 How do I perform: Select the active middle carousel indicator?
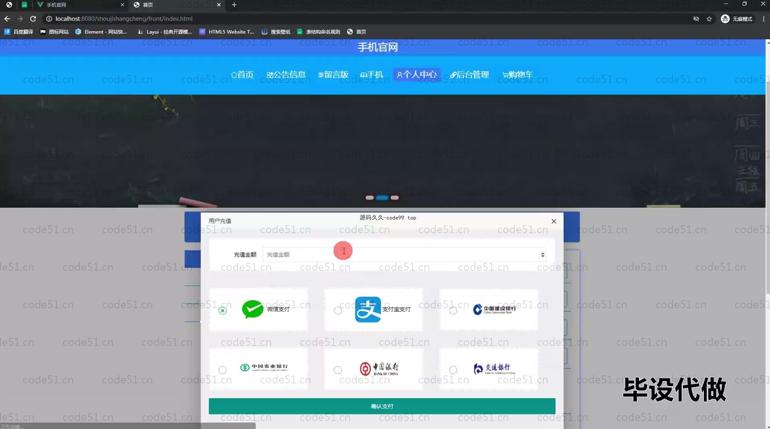pyautogui.click(x=382, y=198)
